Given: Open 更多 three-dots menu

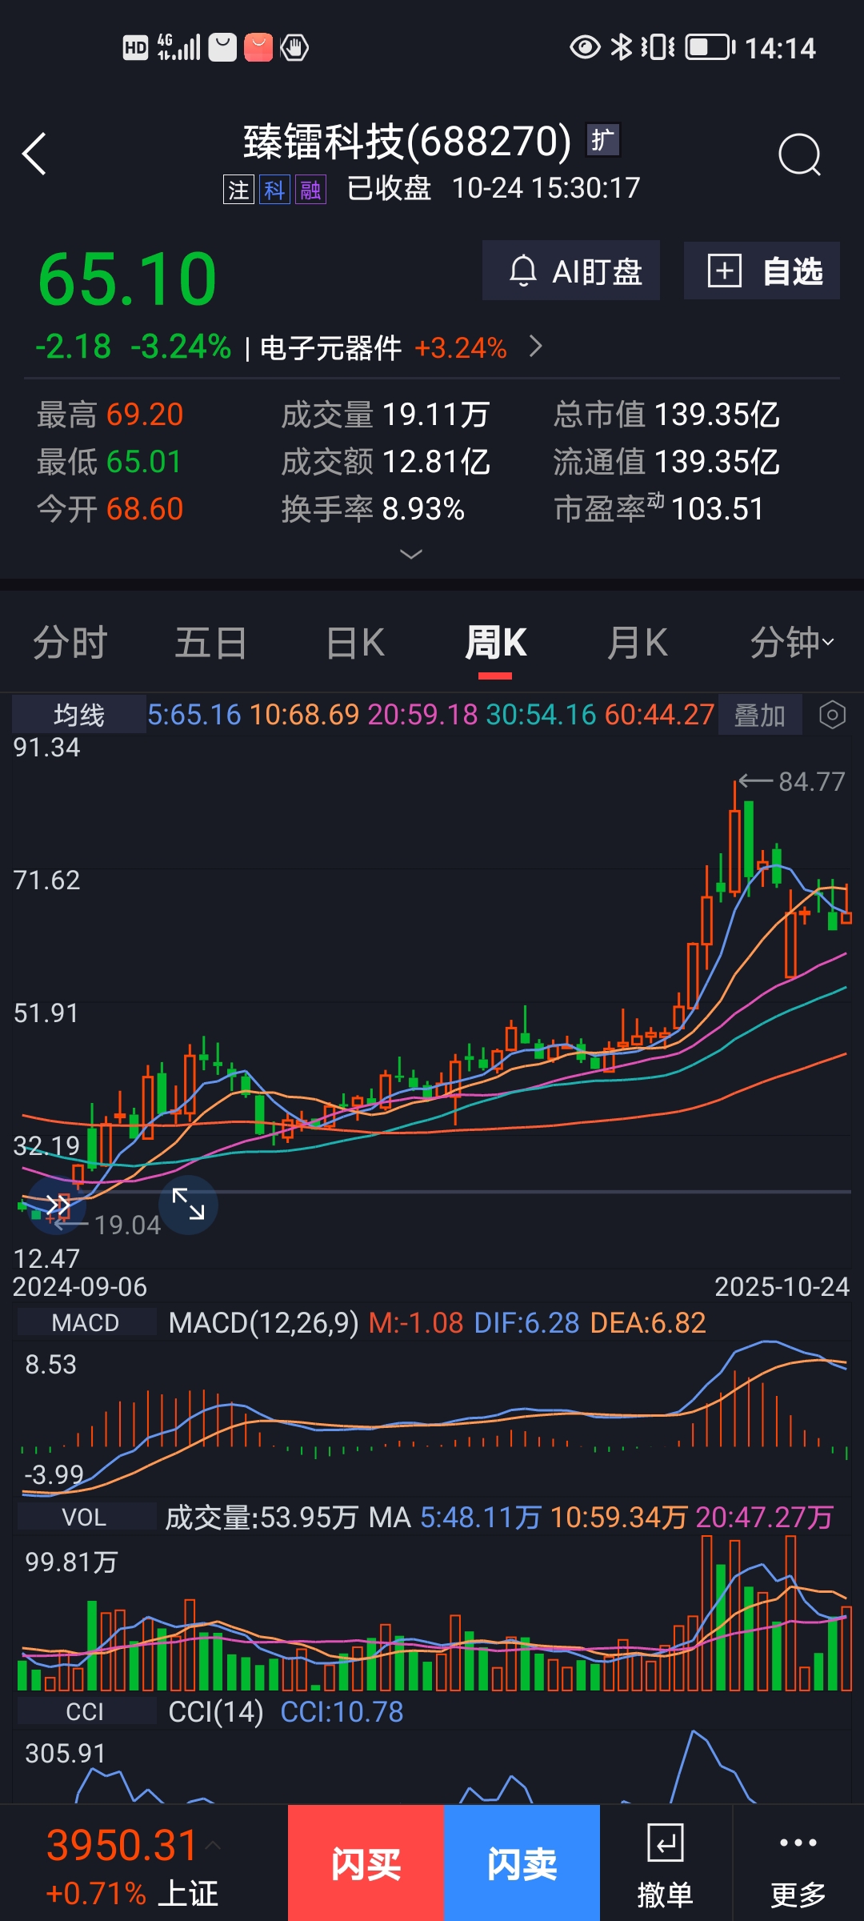Looking at the screenshot, I should (798, 1865).
